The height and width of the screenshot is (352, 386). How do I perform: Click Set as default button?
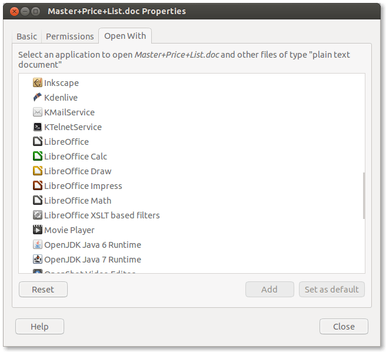332,290
